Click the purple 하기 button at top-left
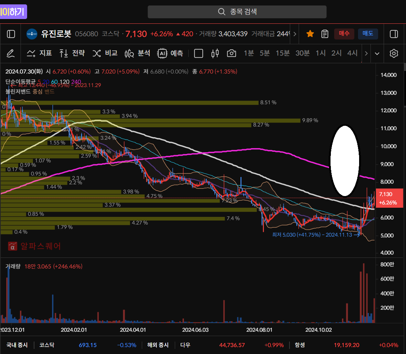The height and width of the screenshot is (354, 406). [x=13, y=12]
